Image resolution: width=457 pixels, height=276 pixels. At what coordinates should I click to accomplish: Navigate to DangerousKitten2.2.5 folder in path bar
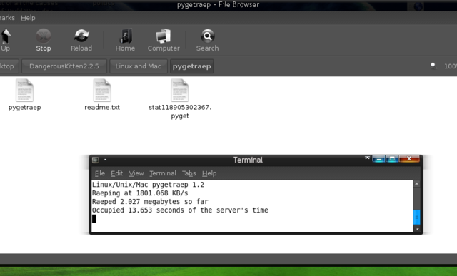click(64, 66)
